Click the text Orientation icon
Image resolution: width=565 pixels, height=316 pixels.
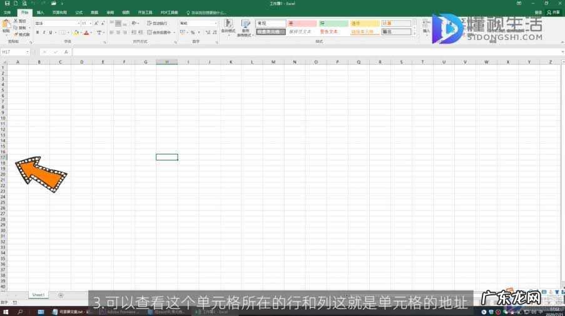134,23
